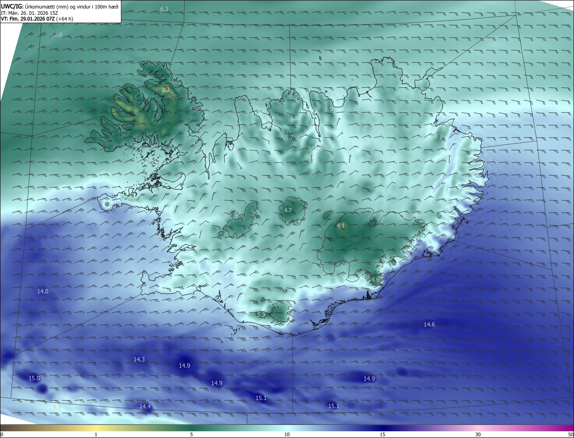Click the '0' tick on the color scale

[x=2, y=434]
